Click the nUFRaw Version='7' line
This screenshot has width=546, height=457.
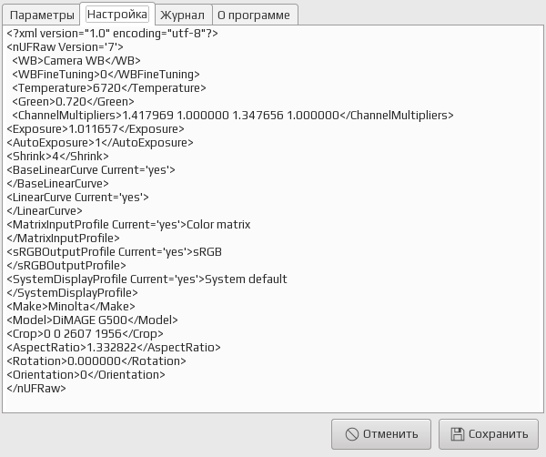[66, 47]
